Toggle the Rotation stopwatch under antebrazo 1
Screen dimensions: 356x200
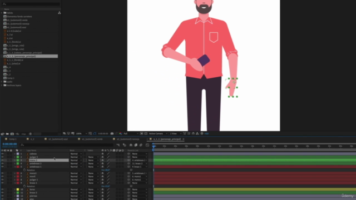24,170
